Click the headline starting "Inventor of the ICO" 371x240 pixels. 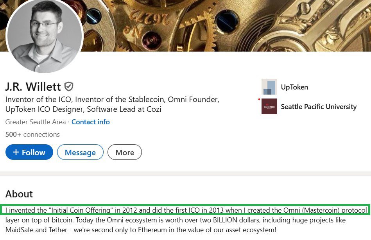click(112, 104)
